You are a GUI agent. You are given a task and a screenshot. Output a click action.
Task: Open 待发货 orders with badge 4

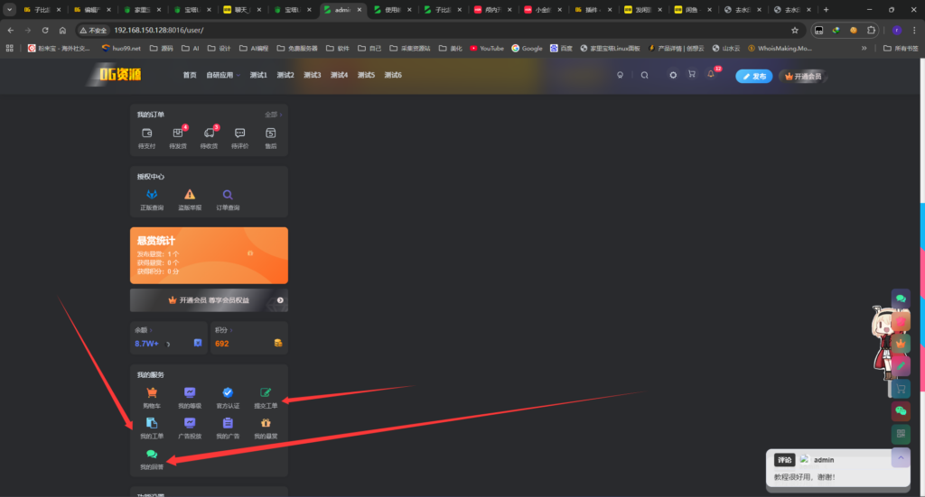[177, 136]
